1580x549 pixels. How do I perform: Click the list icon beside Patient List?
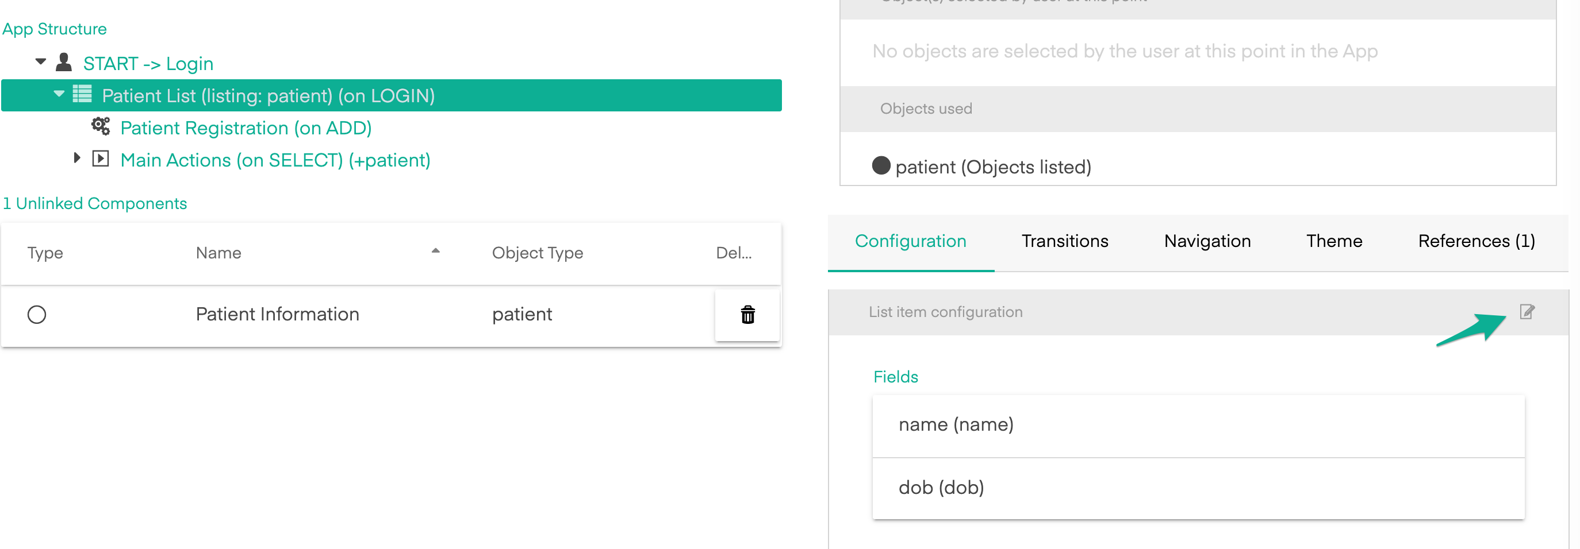click(82, 94)
